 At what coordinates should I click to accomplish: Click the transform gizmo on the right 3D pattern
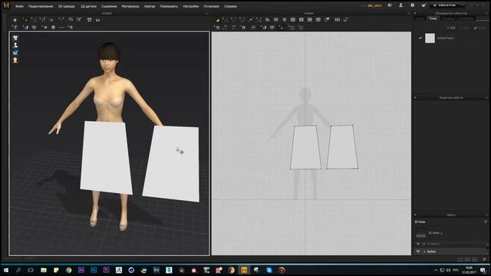pos(180,151)
